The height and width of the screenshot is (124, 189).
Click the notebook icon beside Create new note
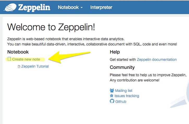point(9,59)
